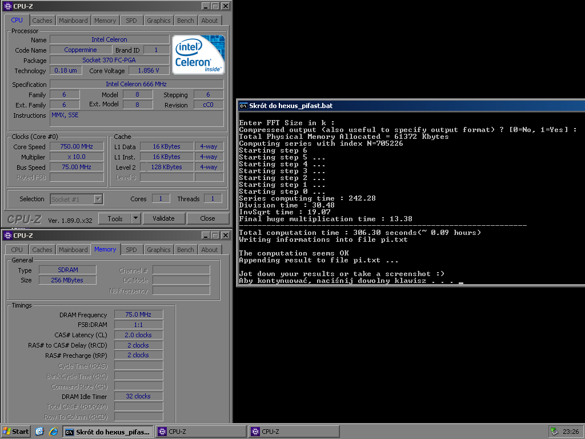This screenshot has height=439, width=585.
Task: Click the FSB:DRAM value 1:1
Action: [x=138, y=325]
